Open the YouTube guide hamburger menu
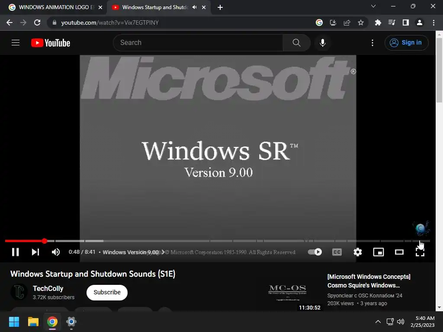443x332 pixels. 16,43
